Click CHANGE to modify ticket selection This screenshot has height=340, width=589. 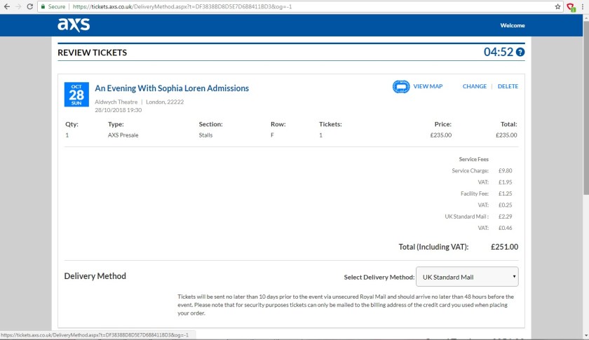pos(474,87)
